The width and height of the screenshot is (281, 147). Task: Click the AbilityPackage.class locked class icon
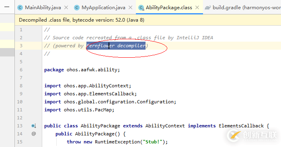coord(141,8)
